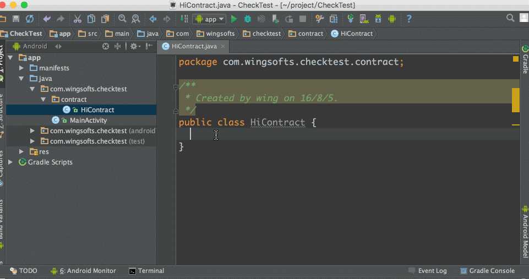Open the Android Model side tab
This screenshot has width=529, height=279.
tap(525, 232)
